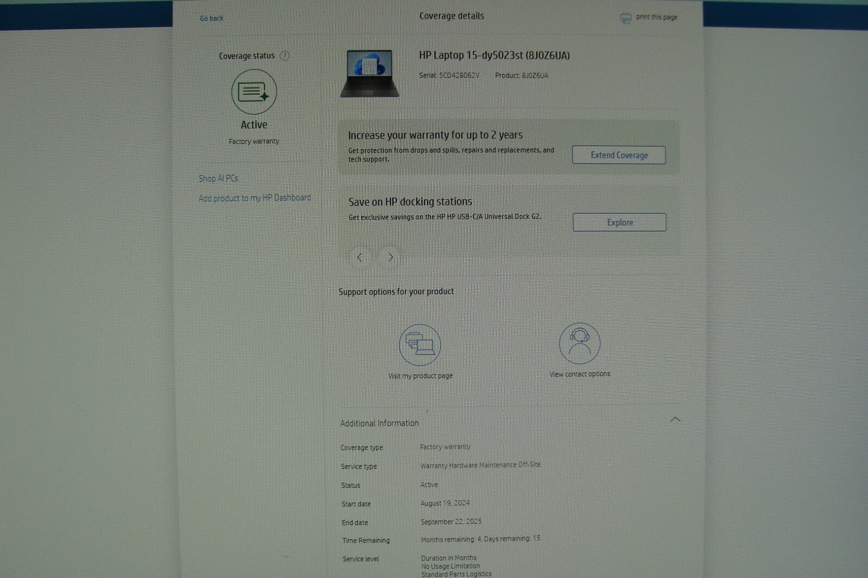
Task: Click the Active warranty certificate icon
Action: (x=254, y=92)
